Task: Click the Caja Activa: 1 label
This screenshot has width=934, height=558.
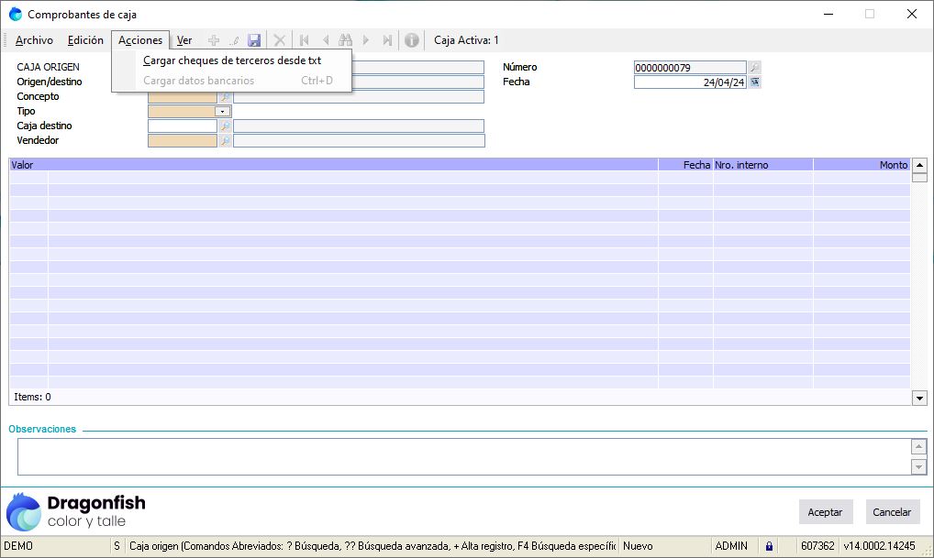Action: 466,40
